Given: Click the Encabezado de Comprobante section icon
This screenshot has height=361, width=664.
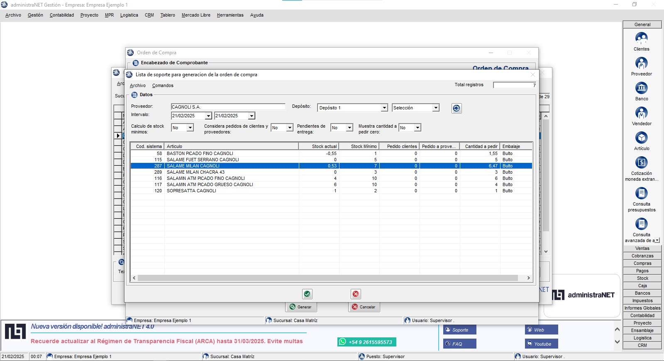Looking at the screenshot, I should pos(136,63).
